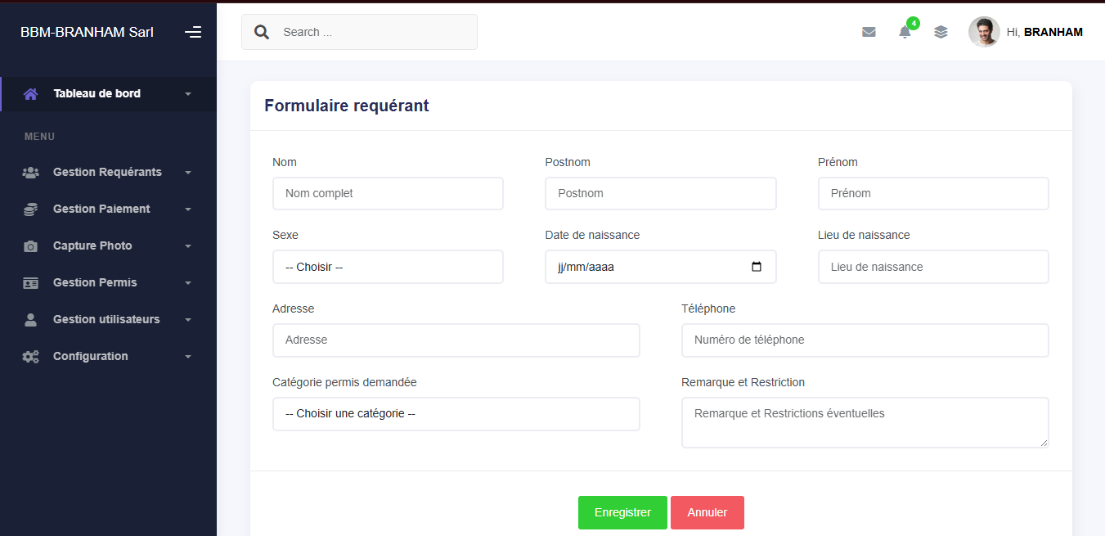The width and height of the screenshot is (1105, 536).
Task: Click the Configuration gears icon
Action: (x=30, y=356)
